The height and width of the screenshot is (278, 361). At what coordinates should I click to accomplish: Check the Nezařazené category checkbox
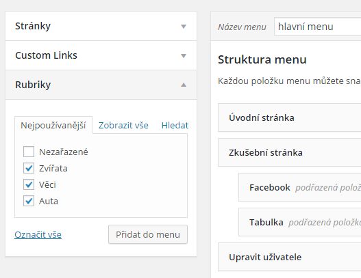[x=29, y=152]
